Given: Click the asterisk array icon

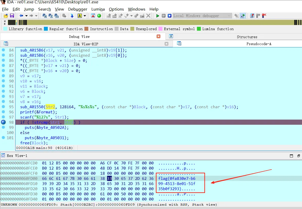Looking at the screenshot, I should tap(136, 16).
